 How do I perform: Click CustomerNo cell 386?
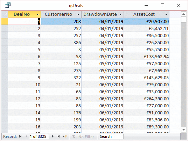tap(61, 42)
